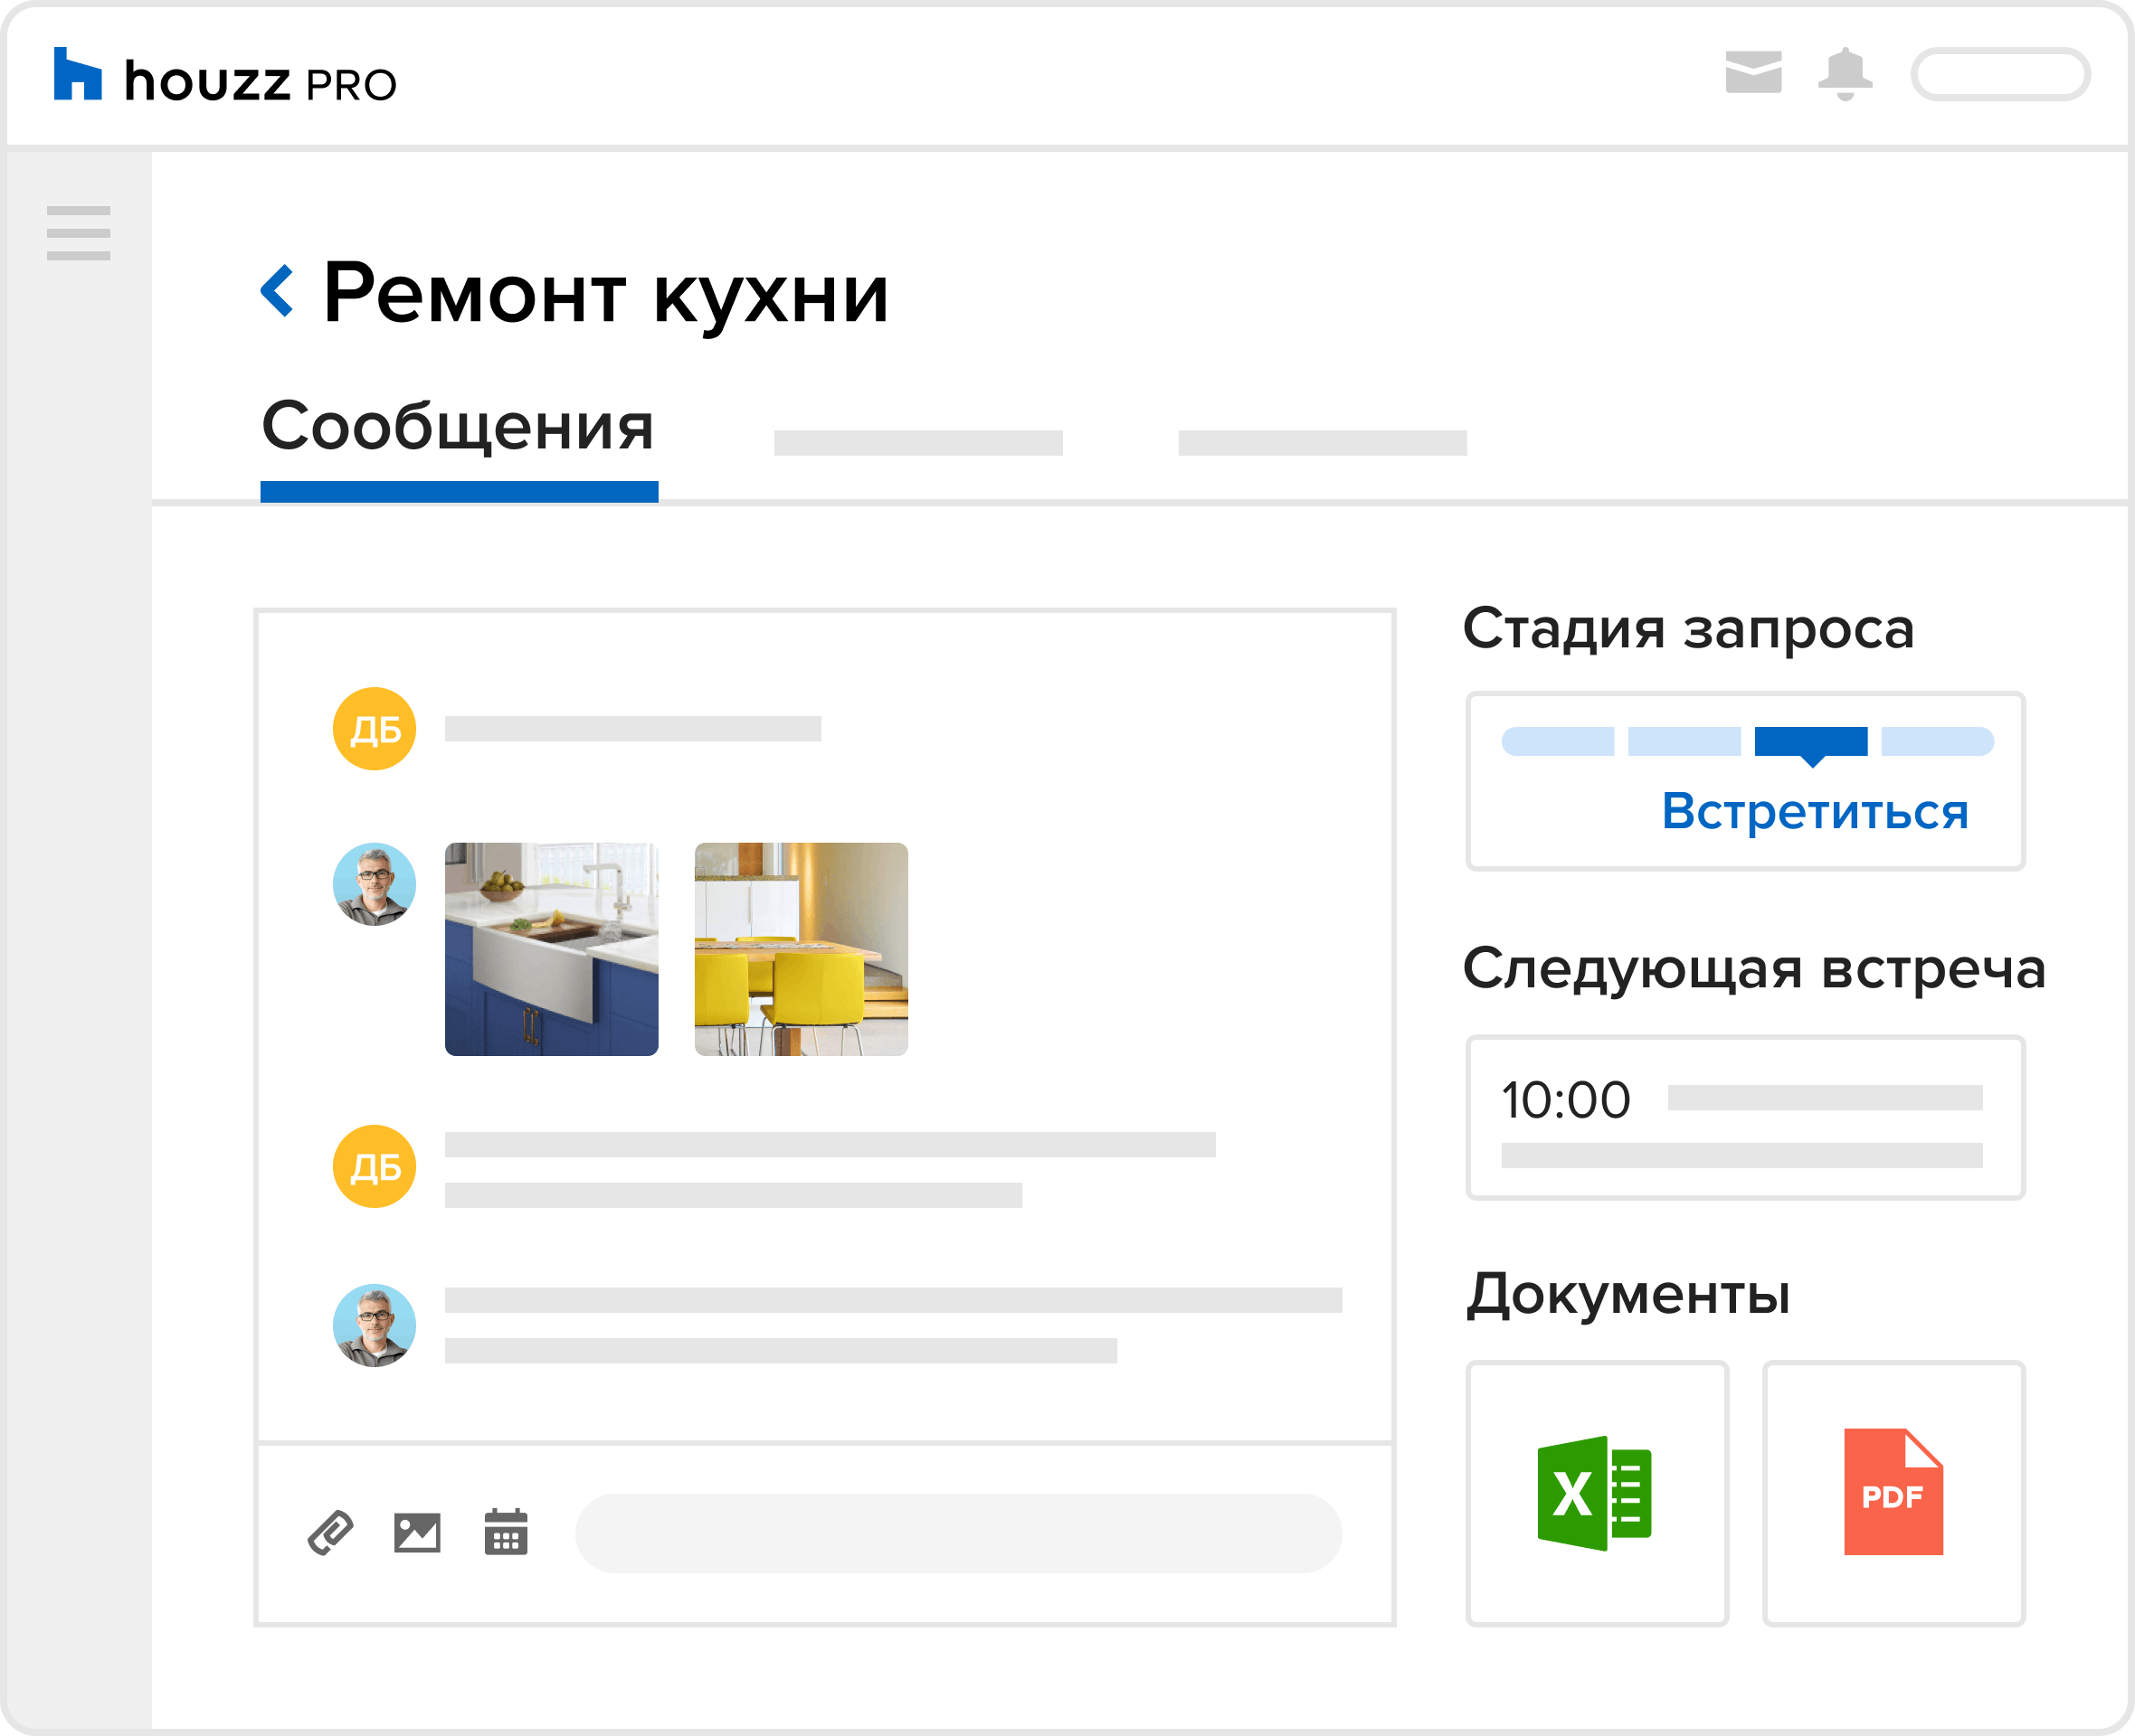The image size is (2135, 1736).
Task: Open the notifications bell
Action: 1845,74
